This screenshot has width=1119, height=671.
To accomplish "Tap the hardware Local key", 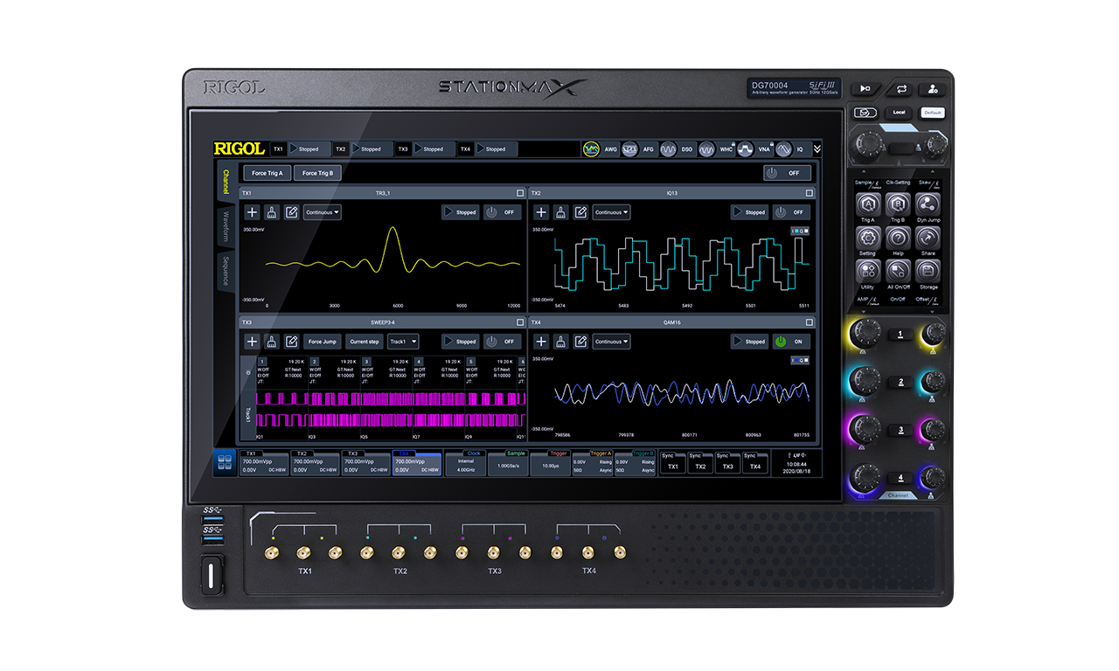I will point(899,113).
